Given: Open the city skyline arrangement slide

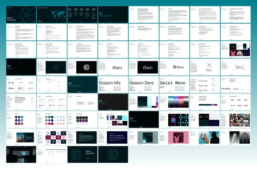Looking at the screenshot, I should click(x=21, y=137).
